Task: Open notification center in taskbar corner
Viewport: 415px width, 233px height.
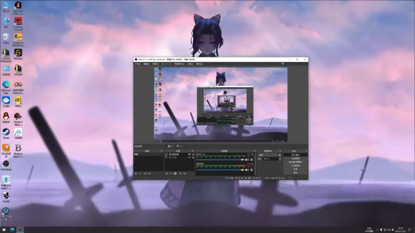Action: (x=410, y=229)
